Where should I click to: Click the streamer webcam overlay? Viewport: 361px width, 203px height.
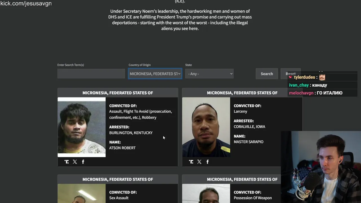tap(321, 167)
